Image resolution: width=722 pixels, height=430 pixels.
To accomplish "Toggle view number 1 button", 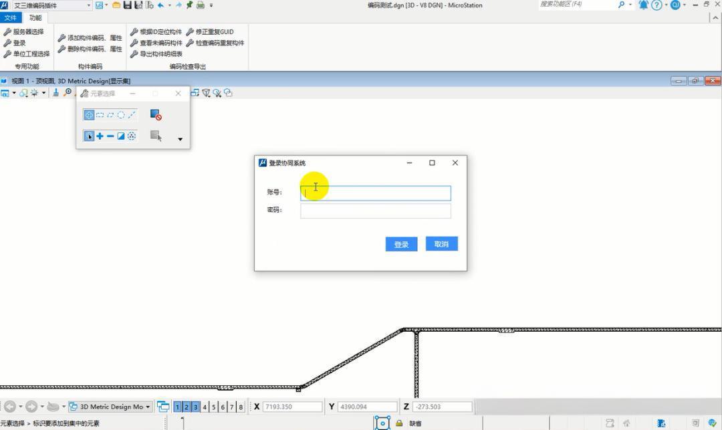I will click(x=177, y=407).
